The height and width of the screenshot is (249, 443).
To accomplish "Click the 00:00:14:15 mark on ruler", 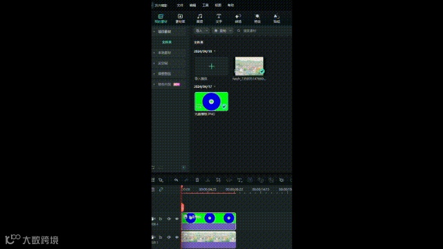I will 260,190.
